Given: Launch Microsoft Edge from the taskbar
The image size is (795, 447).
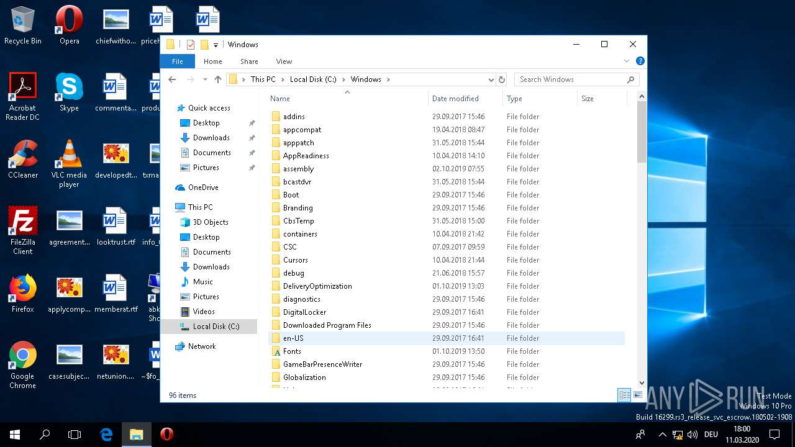Looking at the screenshot, I should (x=106, y=435).
